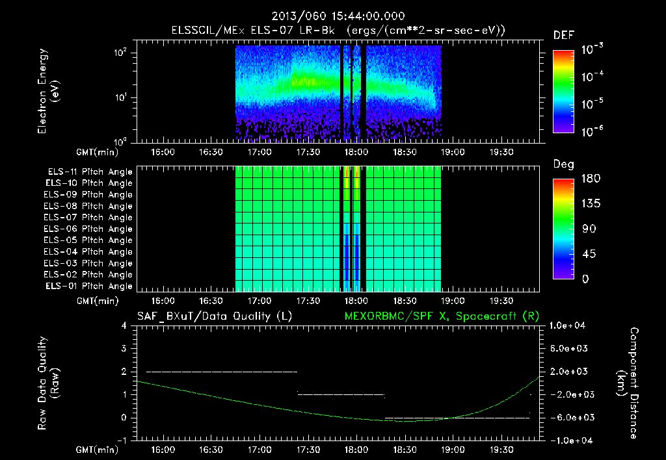Viewport: 666px width, 460px height.
Task: Click the 18:00 time label under the spectrogram panel
Action: click(356, 152)
